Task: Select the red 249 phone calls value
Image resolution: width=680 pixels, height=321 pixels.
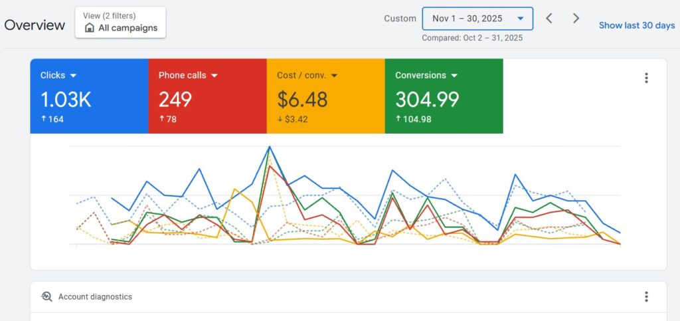Action: pos(175,100)
